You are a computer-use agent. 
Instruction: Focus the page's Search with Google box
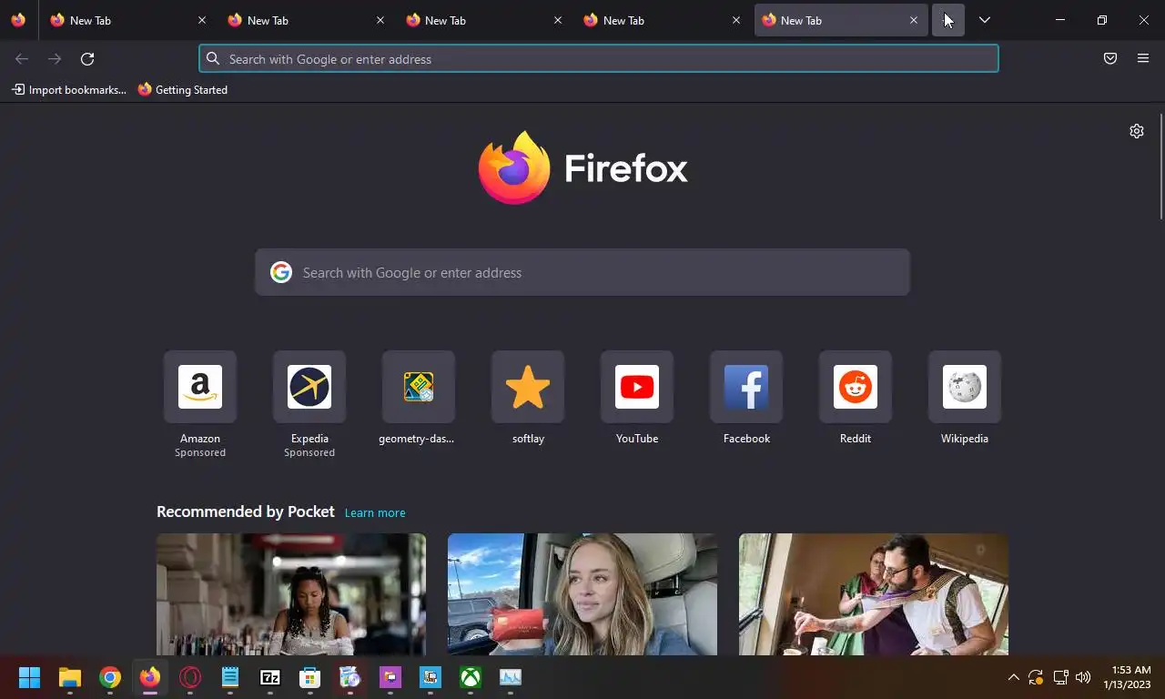[x=582, y=272]
